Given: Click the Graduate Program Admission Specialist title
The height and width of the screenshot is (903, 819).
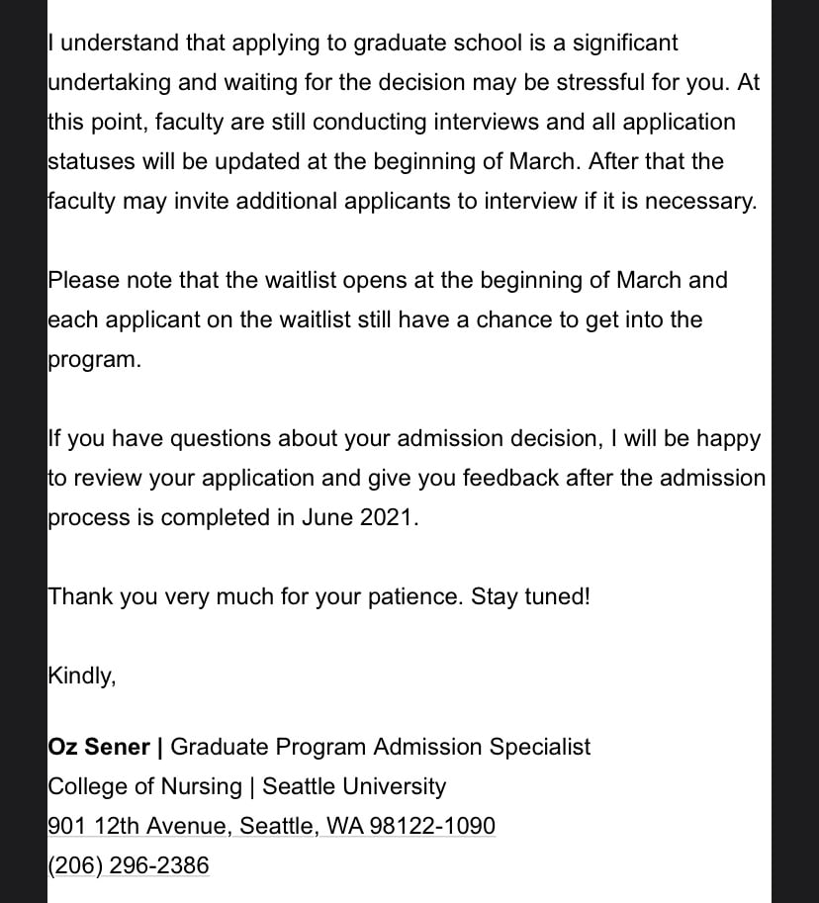Looking at the screenshot, I should tap(380, 747).
